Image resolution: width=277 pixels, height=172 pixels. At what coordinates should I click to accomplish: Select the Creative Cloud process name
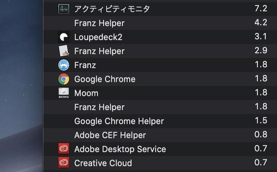(x=103, y=163)
